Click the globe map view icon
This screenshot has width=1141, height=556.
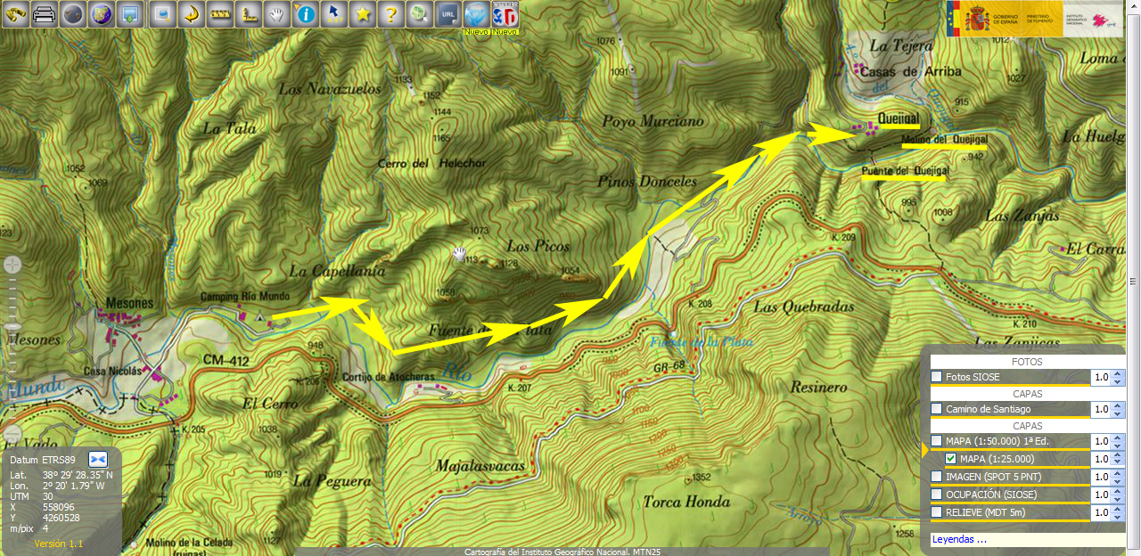point(102,14)
